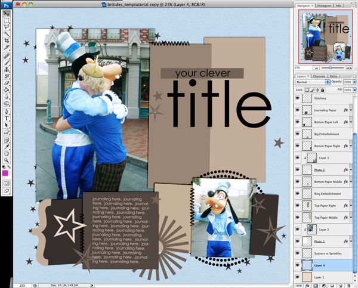
Task: Open the Opacity slider arrow
Action: pos(354,82)
